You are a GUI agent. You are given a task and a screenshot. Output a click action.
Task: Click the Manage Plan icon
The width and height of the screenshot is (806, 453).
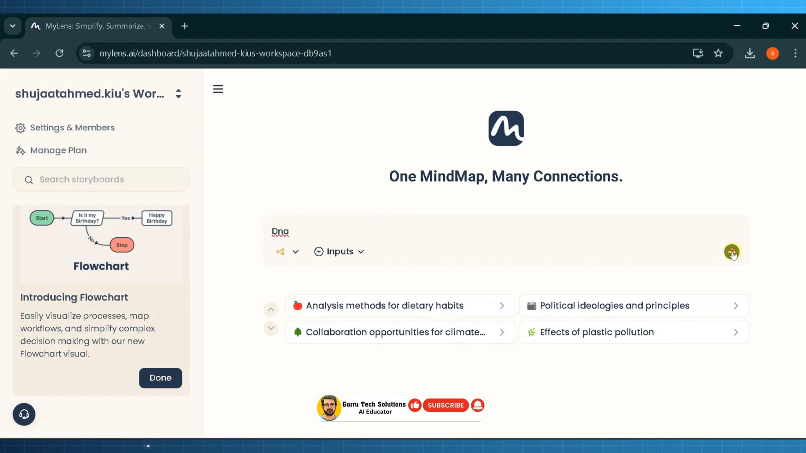click(20, 150)
